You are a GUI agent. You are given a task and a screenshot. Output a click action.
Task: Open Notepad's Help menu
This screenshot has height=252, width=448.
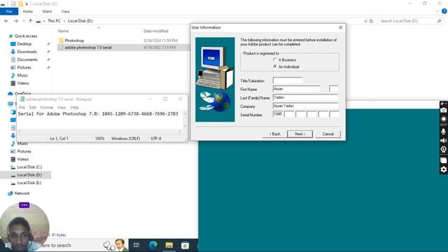click(x=74, y=107)
